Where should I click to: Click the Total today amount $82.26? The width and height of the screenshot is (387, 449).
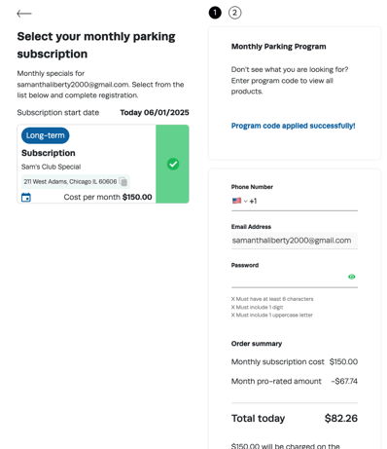tap(341, 418)
